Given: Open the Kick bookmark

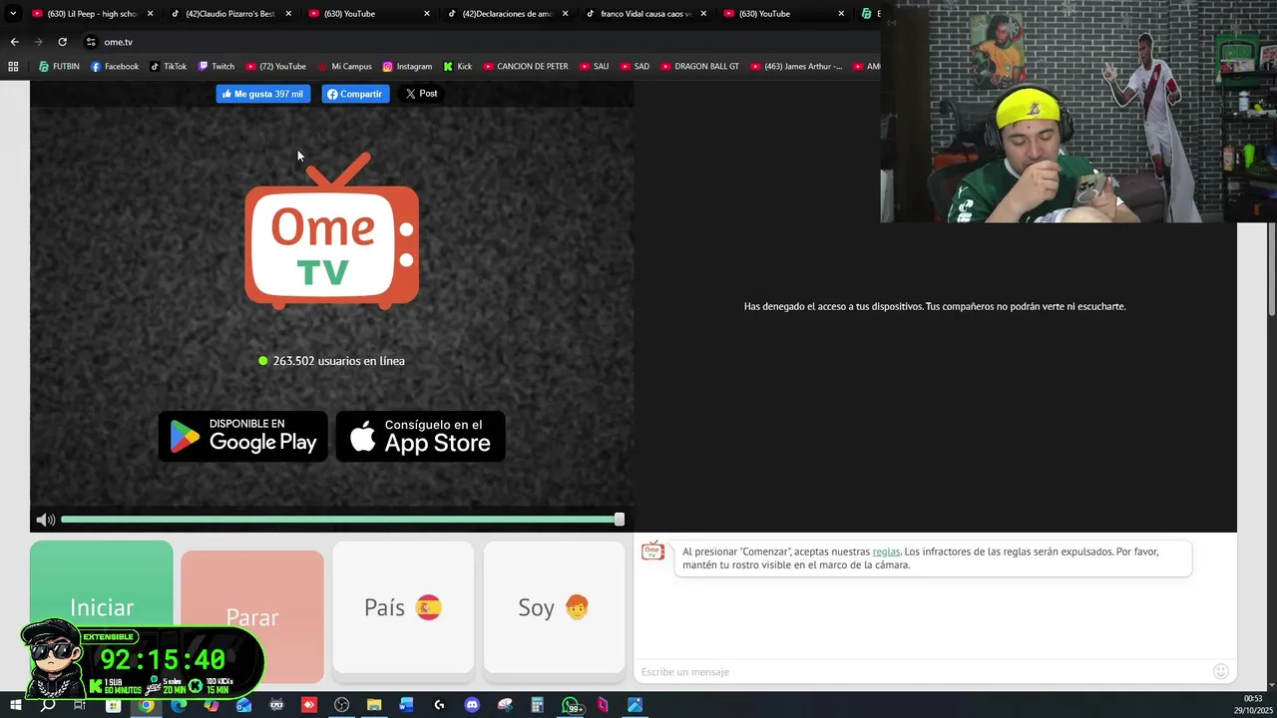Looking at the screenshot, I should 457,67.
